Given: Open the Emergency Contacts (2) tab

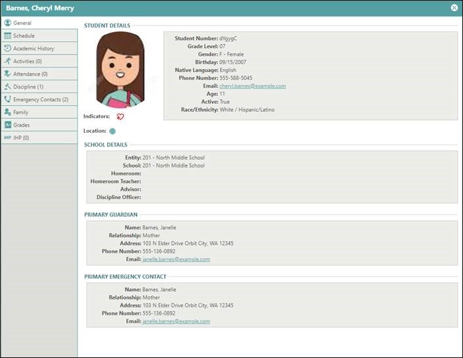Looking at the screenshot, I should click(x=41, y=99).
